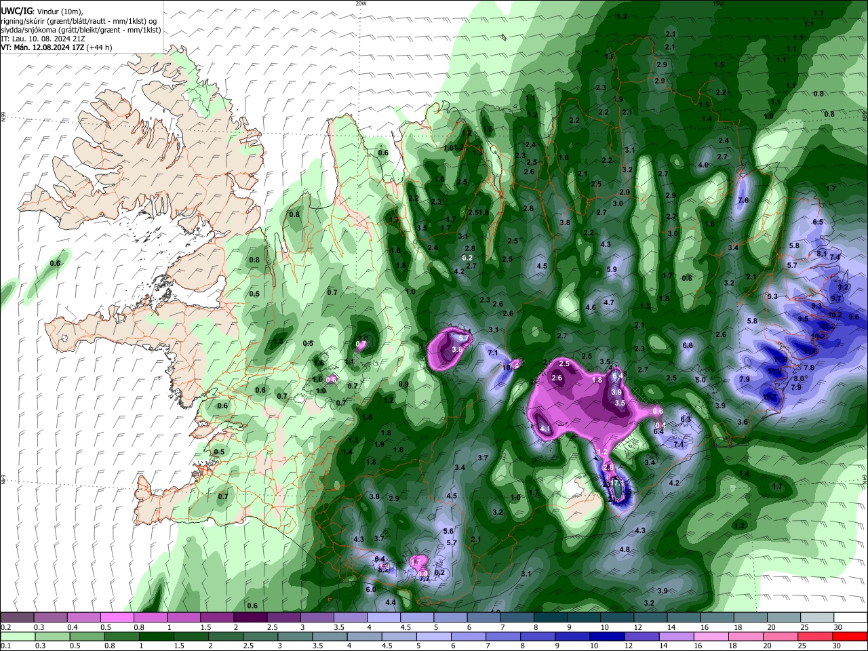This screenshot has width=868, height=651.
Task: Click the 5.6 precipitation value on the map
Action: (448, 531)
